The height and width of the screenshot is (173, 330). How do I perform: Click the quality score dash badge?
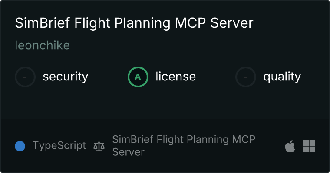point(246,77)
